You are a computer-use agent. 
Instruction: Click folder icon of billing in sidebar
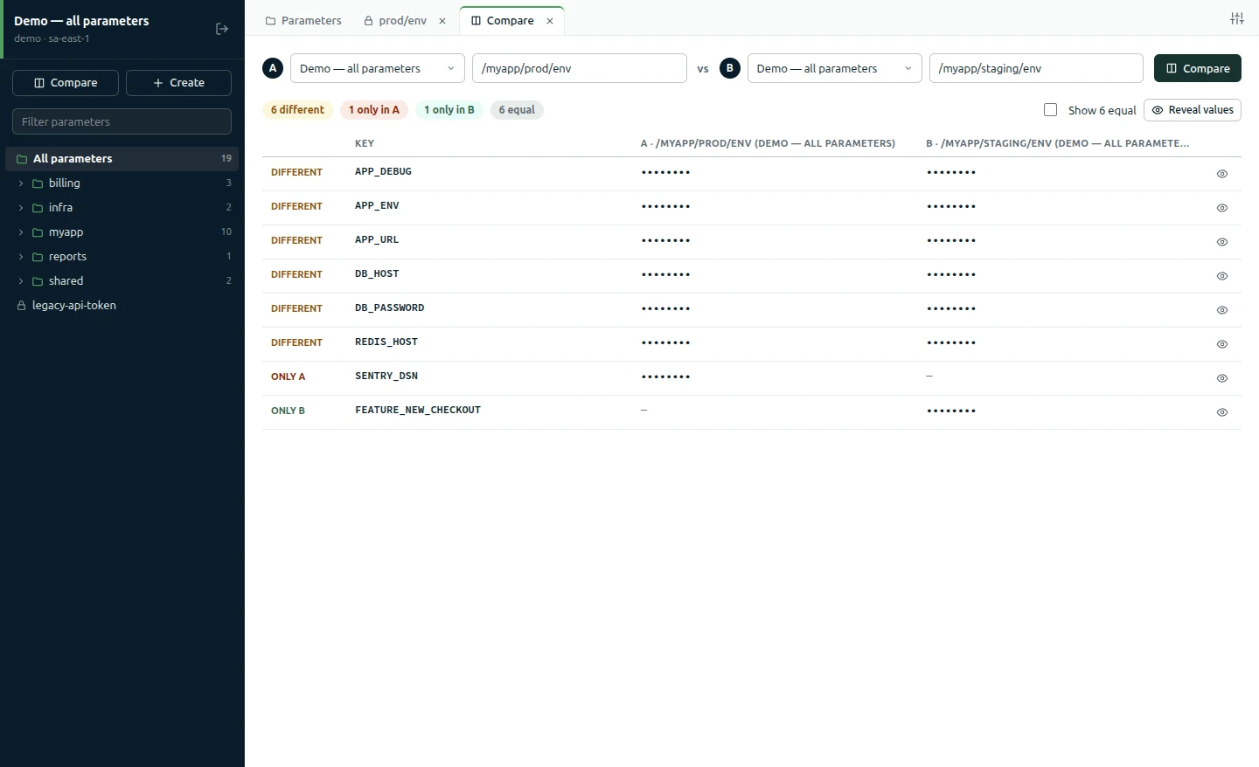[38, 183]
